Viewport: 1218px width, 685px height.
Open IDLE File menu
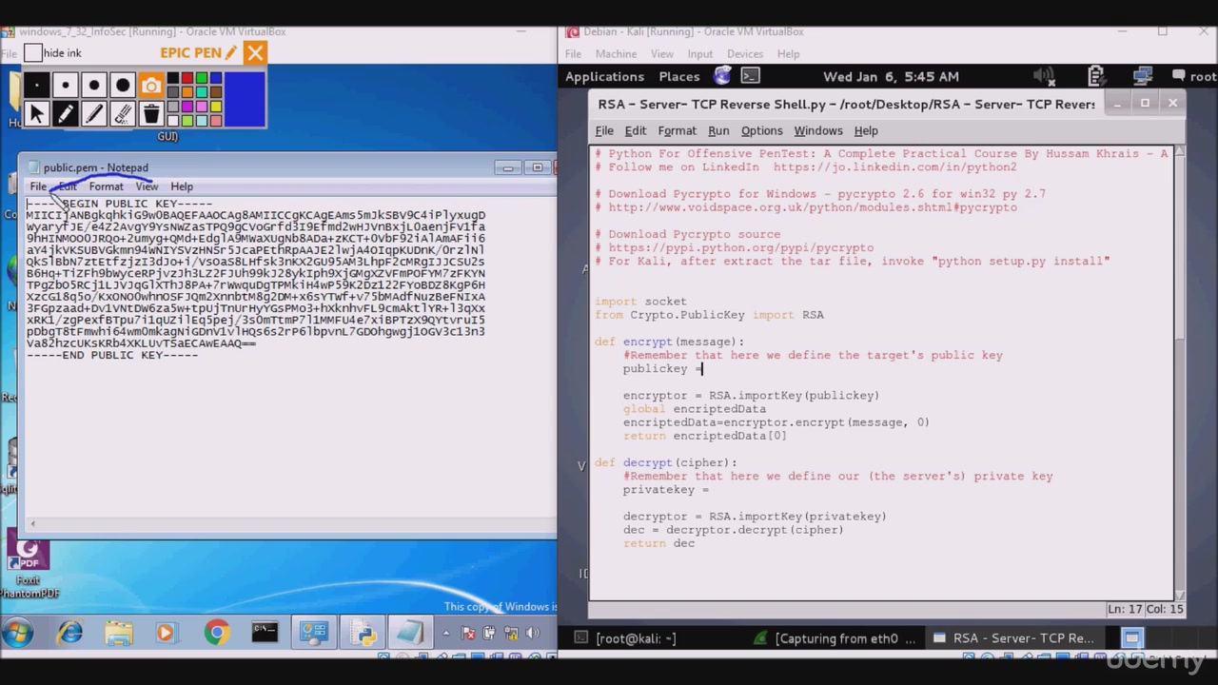point(604,130)
